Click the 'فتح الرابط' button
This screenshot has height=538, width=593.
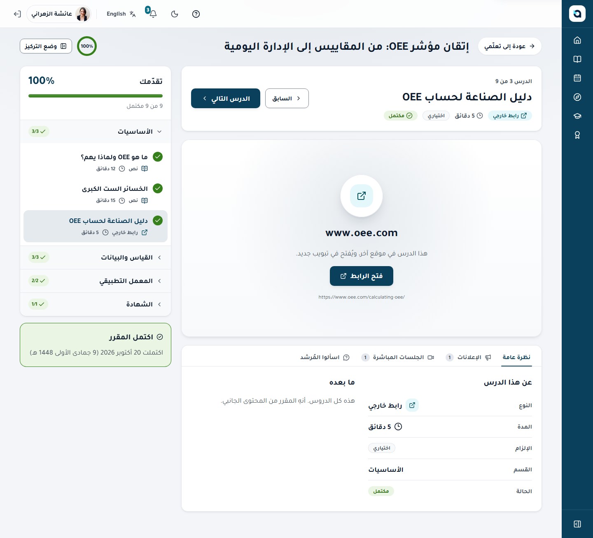coord(362,276)
